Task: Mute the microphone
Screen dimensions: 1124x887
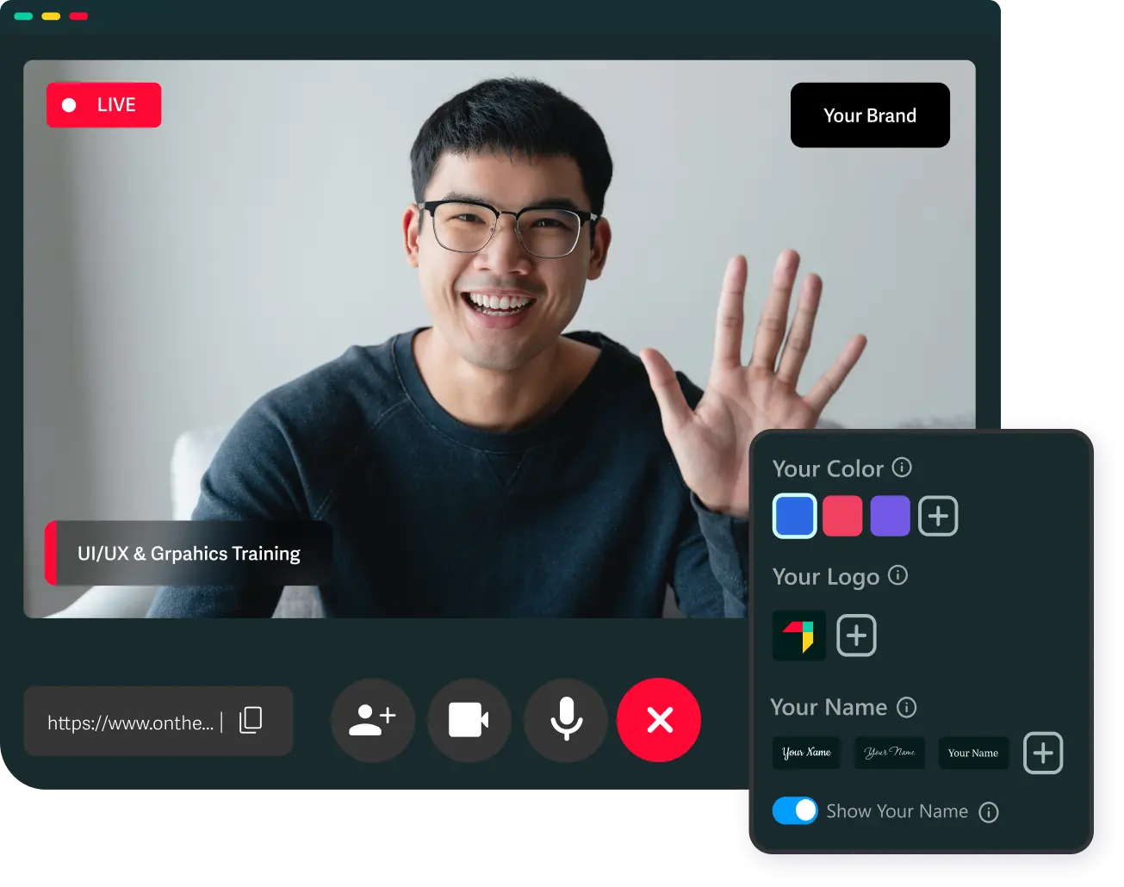Action: click(x=565, y=721)
